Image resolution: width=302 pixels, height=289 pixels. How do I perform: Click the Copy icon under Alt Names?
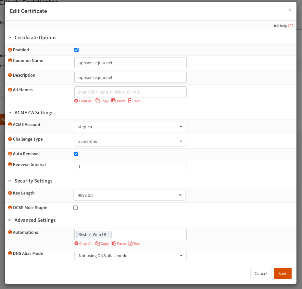[97, 101]
